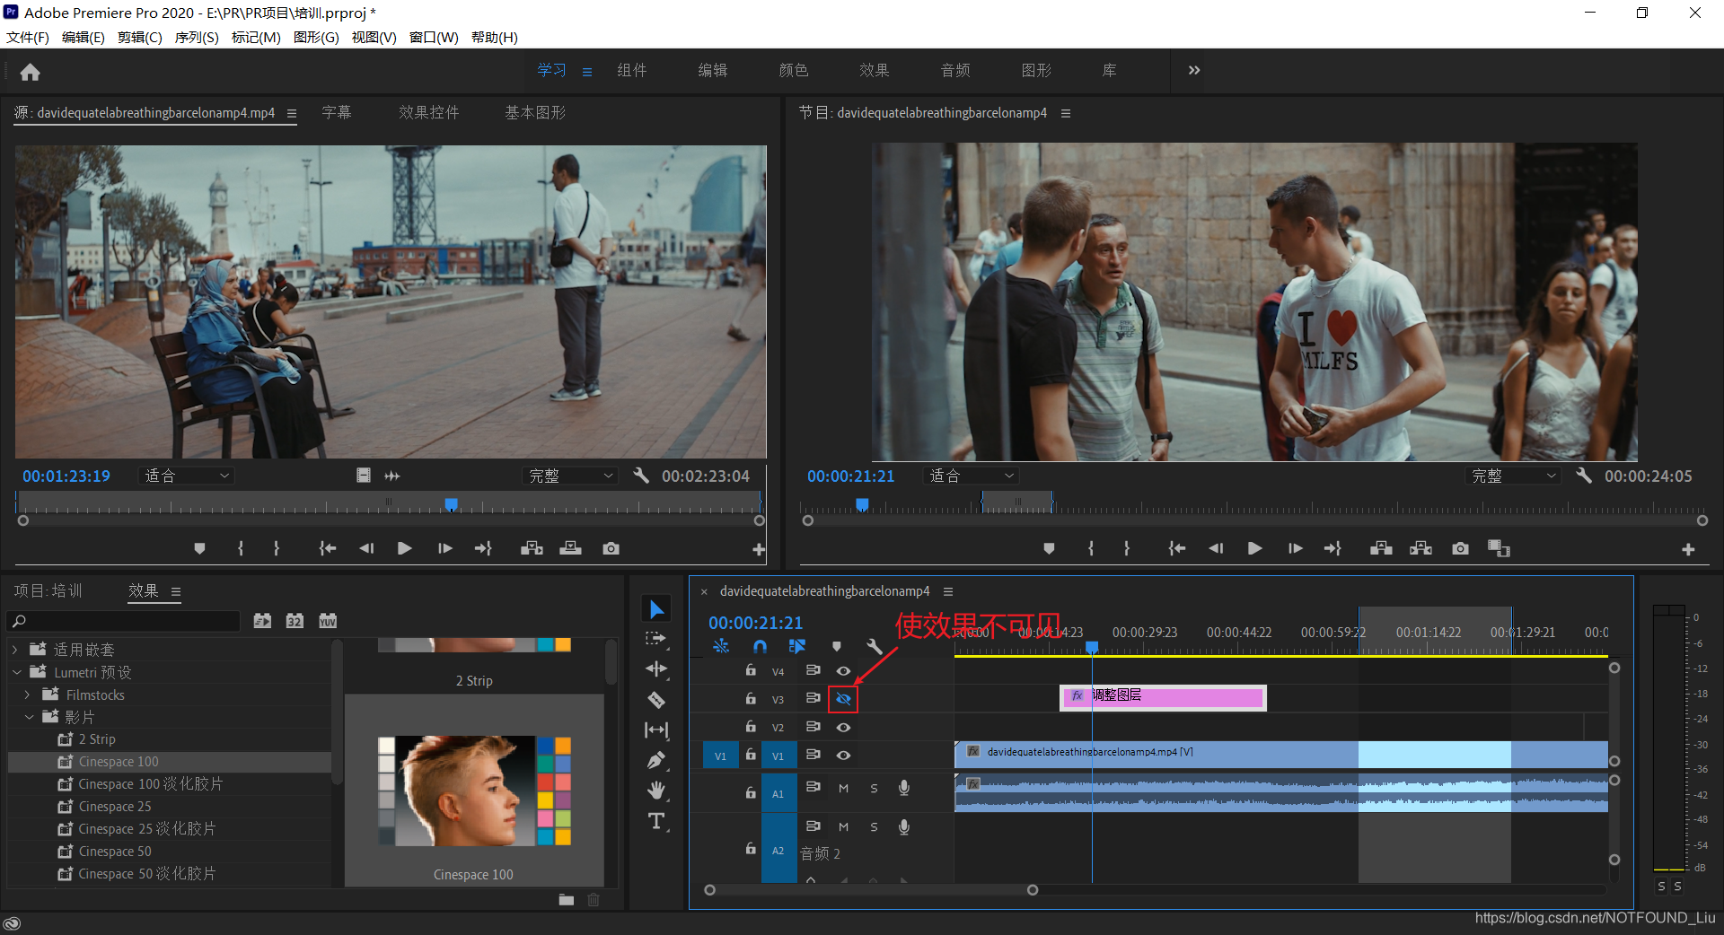This screenshot has height=935, width=1724.
Task: Show more workspaces overflow arrows
Action: tap(1194, 70)
